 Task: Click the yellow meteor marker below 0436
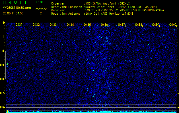[x=102, y=111]
